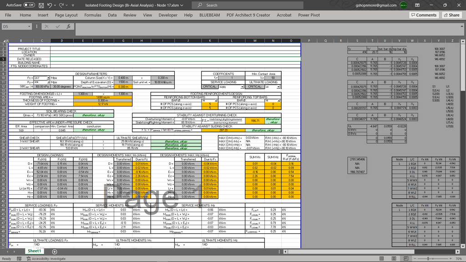
Task: Open the Ultimate Loading CRITICAL dropdown
Action: point(278,87)
